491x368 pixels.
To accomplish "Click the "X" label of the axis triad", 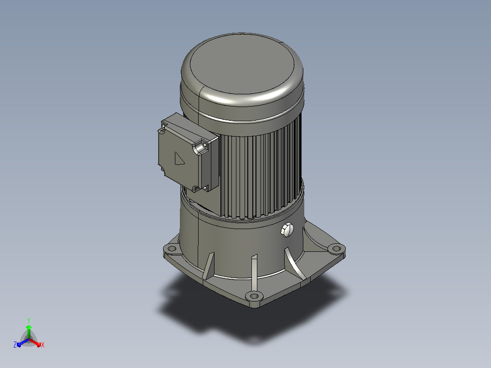I will (x=43, y=345).
